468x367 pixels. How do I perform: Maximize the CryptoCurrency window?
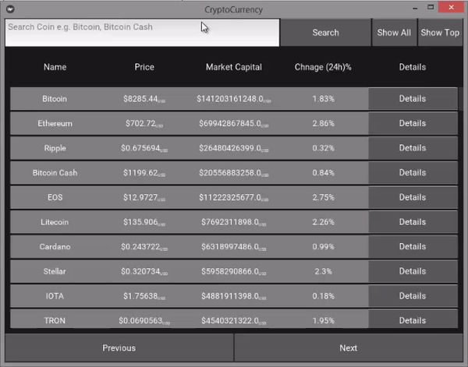pyautogui.click(x=431, y=7)
